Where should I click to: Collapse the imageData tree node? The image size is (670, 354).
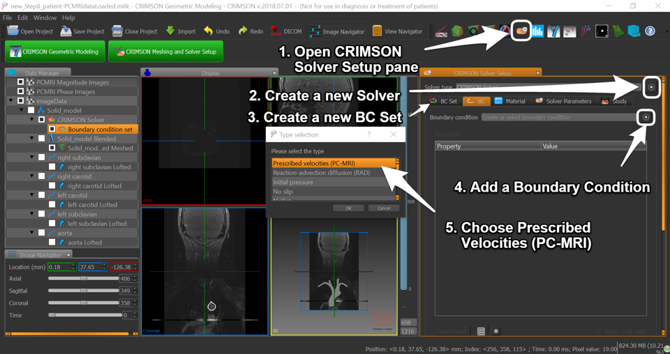[11, 101]
